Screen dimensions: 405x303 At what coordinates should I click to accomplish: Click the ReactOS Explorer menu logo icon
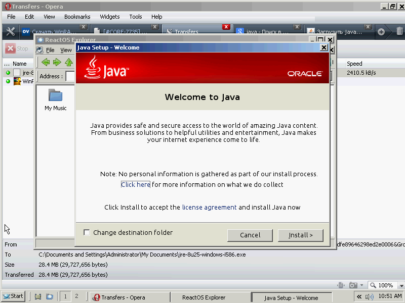tap(39, 50)
